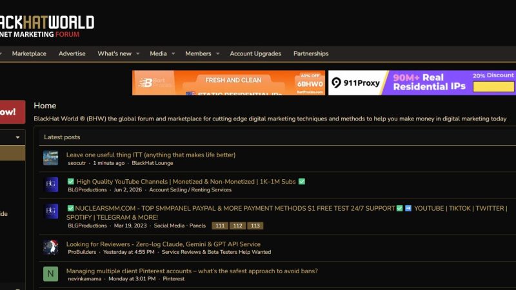
Task: Click the 'Monday at 3:01 PM' timestamp
Action: tap(132, 279)
